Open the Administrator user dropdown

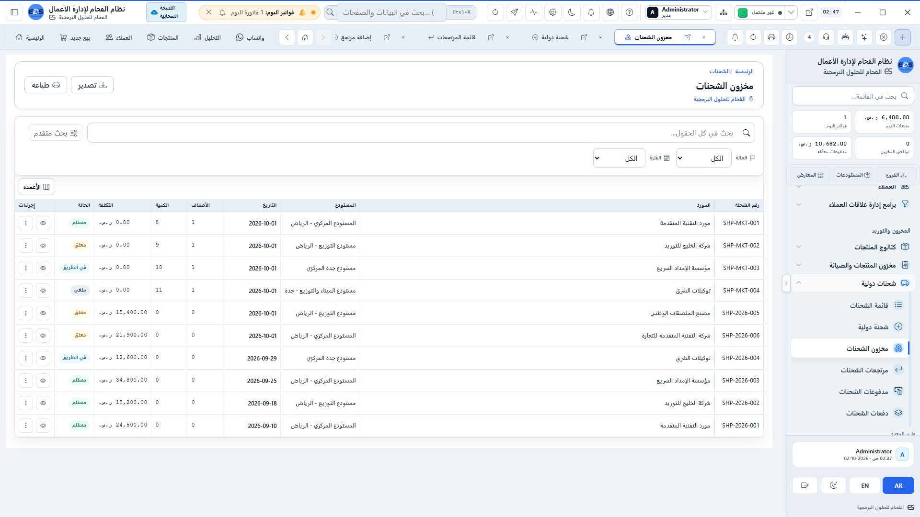click(x=678, y=12)
